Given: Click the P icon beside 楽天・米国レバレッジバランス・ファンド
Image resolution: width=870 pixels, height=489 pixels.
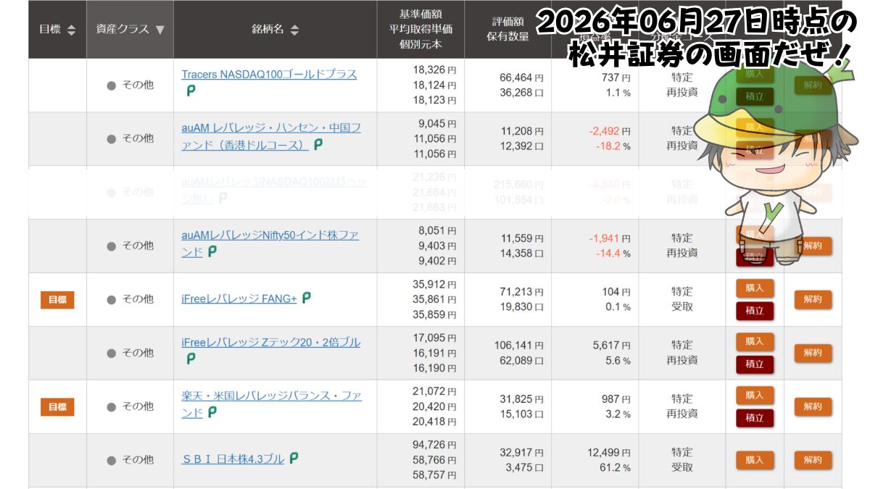Looking at the screenshot, I should point(212,412).
